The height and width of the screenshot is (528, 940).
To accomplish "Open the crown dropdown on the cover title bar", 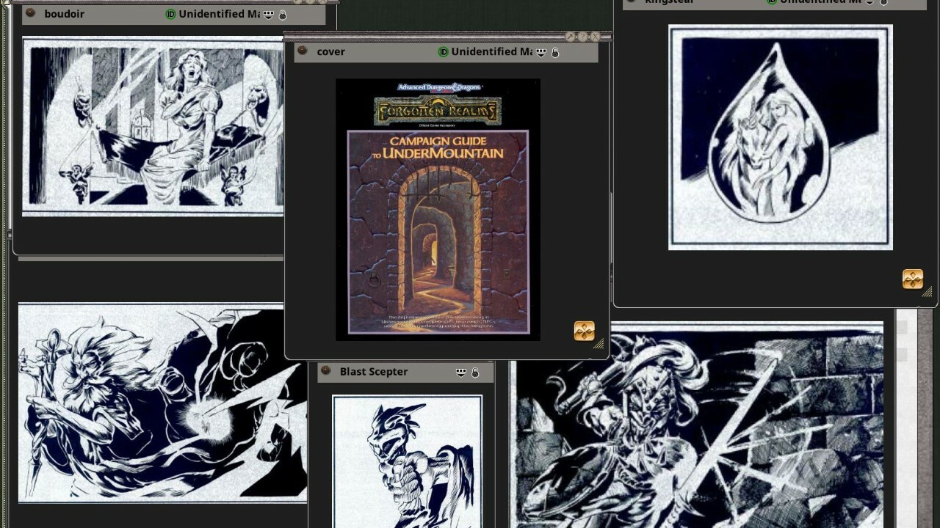I will (x=540, y=51).
